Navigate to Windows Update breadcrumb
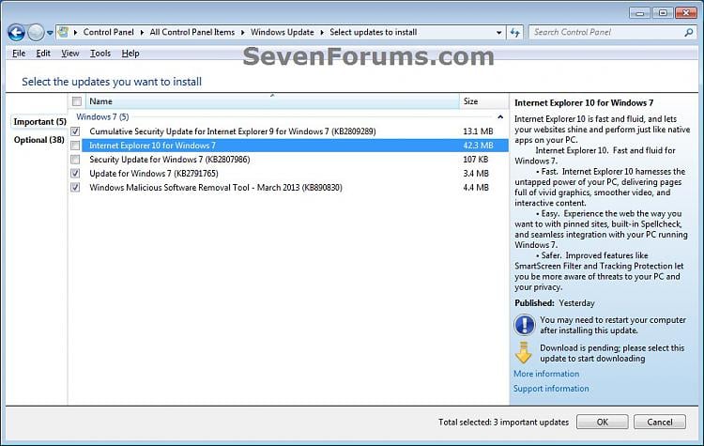Screen dimensions: 704x446 (283, 32)
